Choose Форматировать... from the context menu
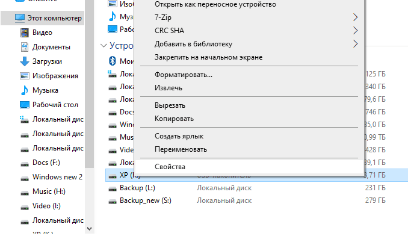 pyautogui.click(x=249, y=75)
